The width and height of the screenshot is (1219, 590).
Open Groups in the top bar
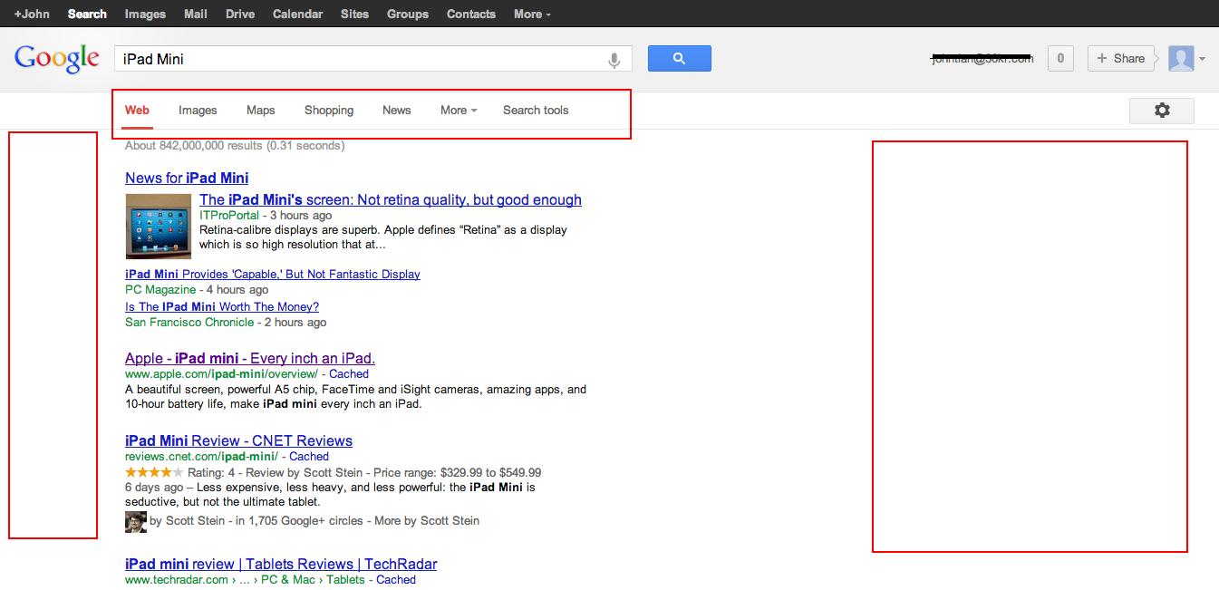tap(408, 14)
